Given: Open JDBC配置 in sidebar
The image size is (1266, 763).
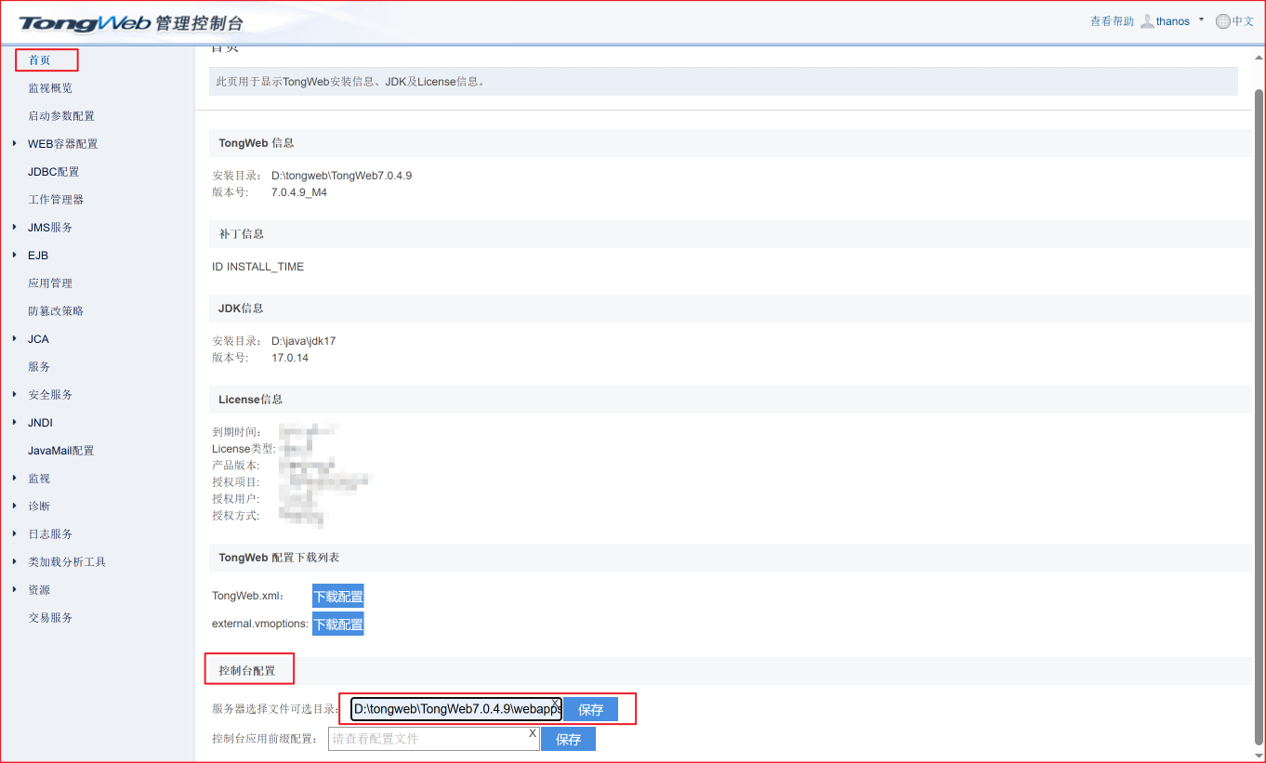Looking at the screenshot, I should [54, 172].
